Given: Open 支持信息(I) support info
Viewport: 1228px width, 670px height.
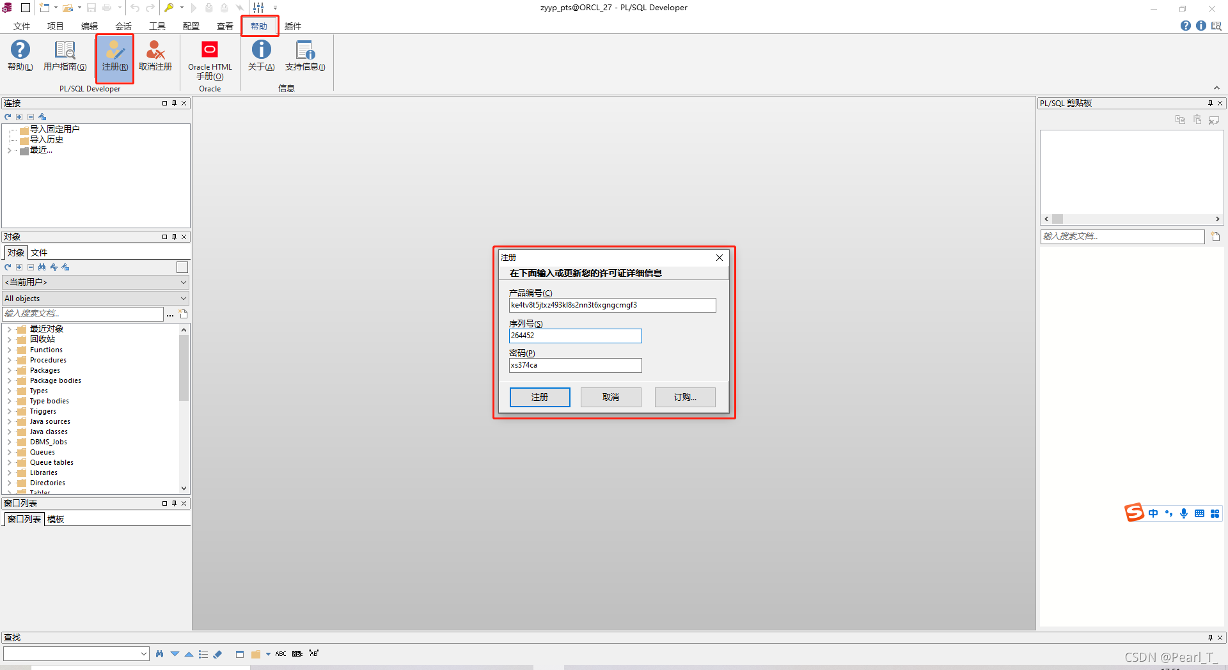Looking at the screenshot, I should 305,56.
